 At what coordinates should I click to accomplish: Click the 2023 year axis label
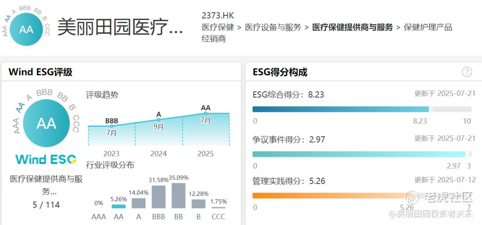pos(111,154)
